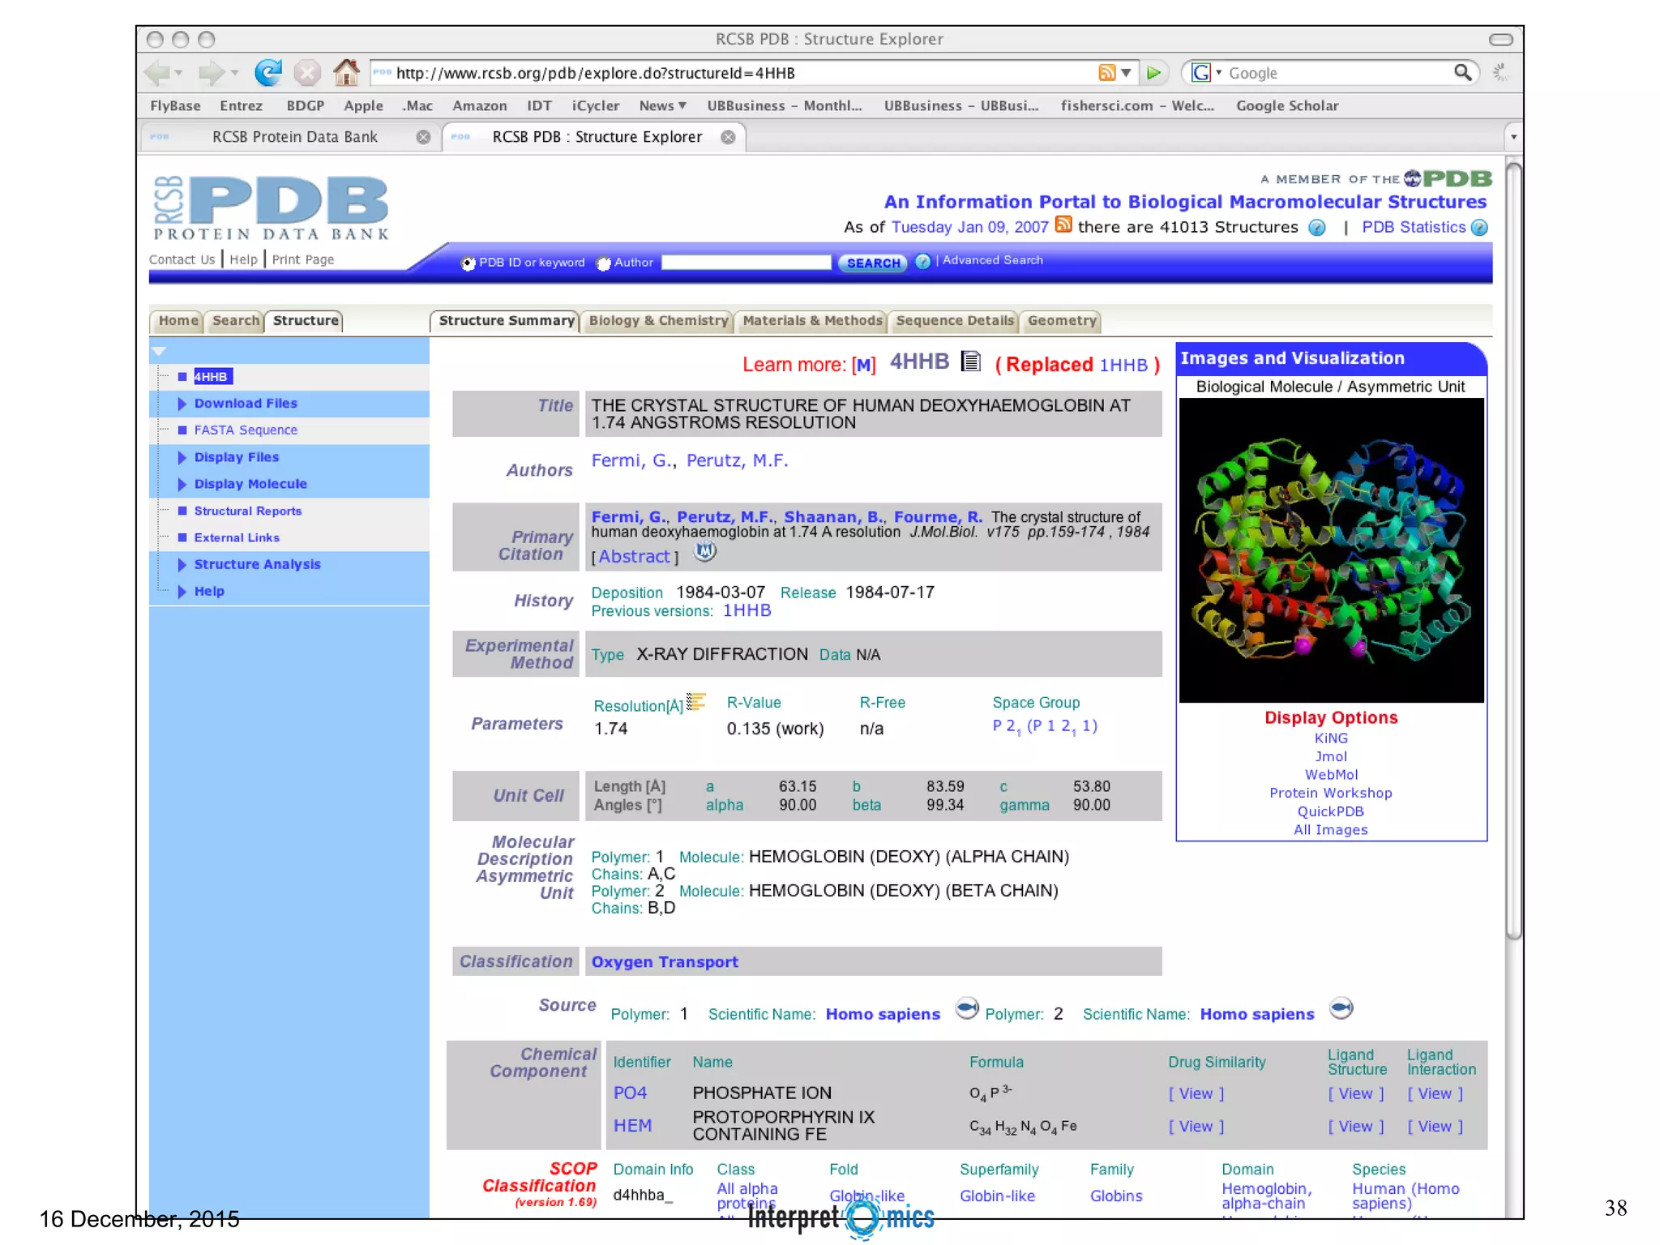Click the Google search magnifier icon
This screenshot has width=1660, height=1245.
coord(1462,73)
